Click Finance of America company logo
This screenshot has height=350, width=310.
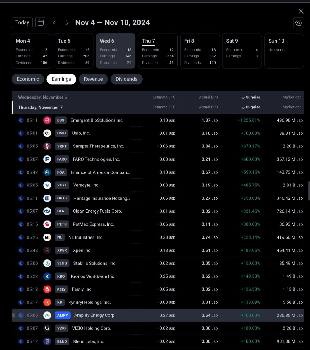pyautogui.click(x=47, y=172)
